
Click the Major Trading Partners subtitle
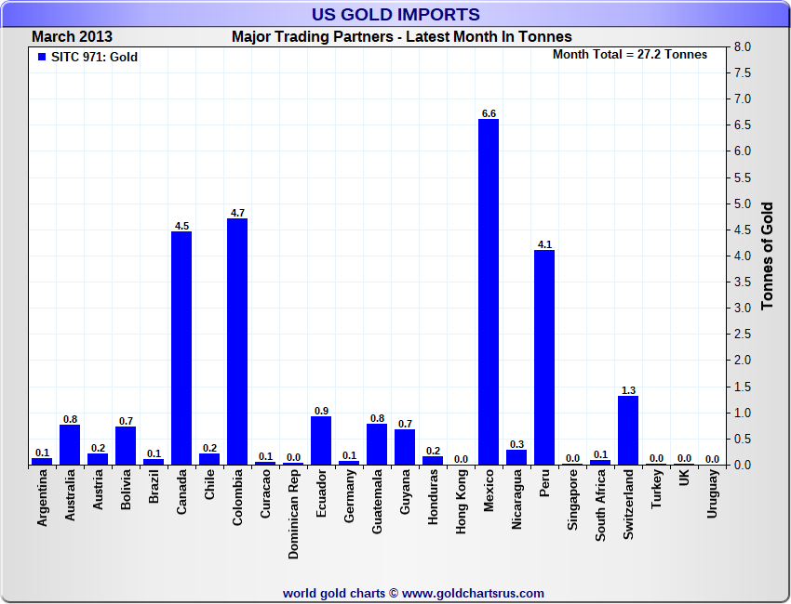[402, 37]
